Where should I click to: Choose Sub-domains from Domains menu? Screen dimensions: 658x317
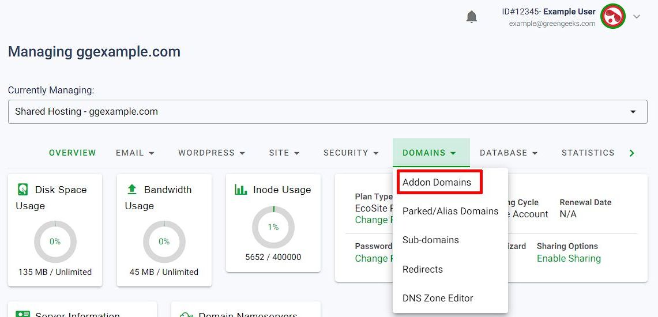click(450, 240)
